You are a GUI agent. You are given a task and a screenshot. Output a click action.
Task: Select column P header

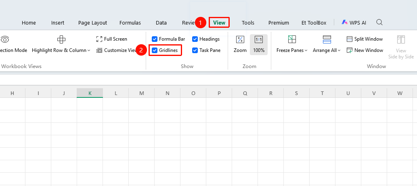(x=219, y=93)
